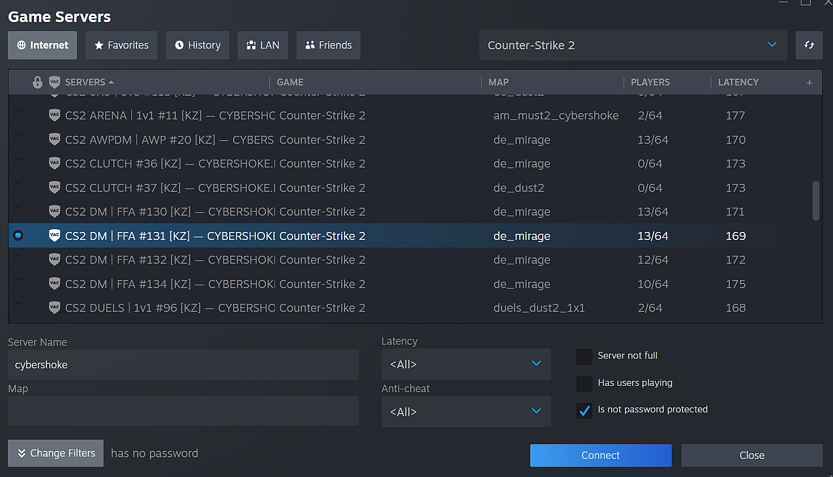Open the Anti-cheat filter dropdown
This screenshot has height=477, width=833.
465,412
